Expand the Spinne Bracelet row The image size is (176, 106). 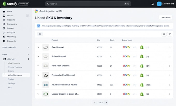38,56
